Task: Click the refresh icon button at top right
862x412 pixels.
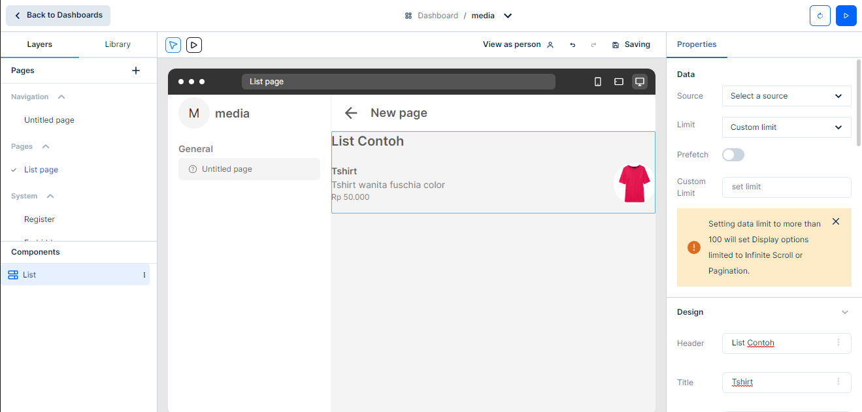Action: 820,16
